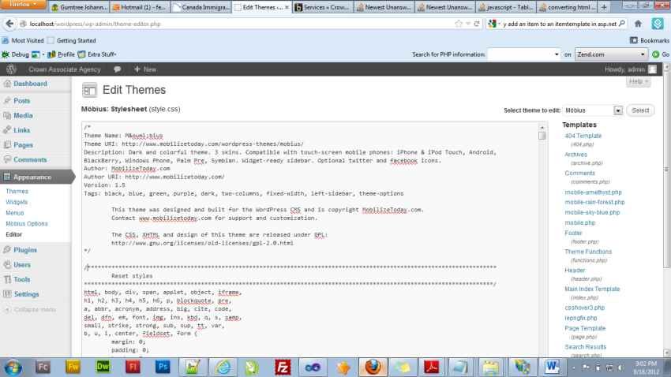Open Photoshop from the taskbar
This screenshot has width=671, height=377.
(x=163, y=366)
